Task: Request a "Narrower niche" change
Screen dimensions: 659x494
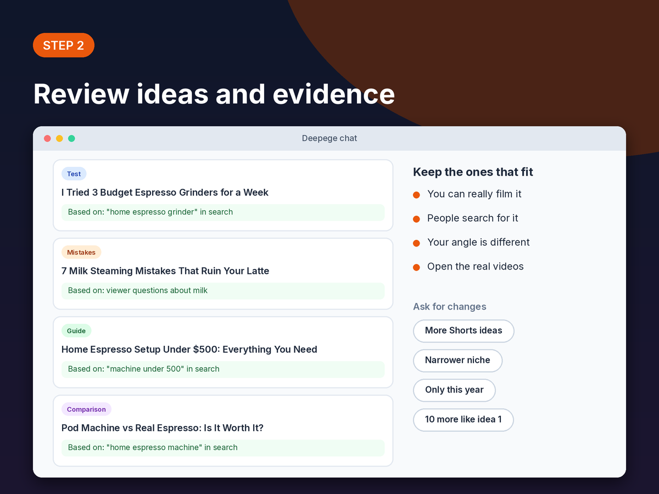Action: coord(457,361)
